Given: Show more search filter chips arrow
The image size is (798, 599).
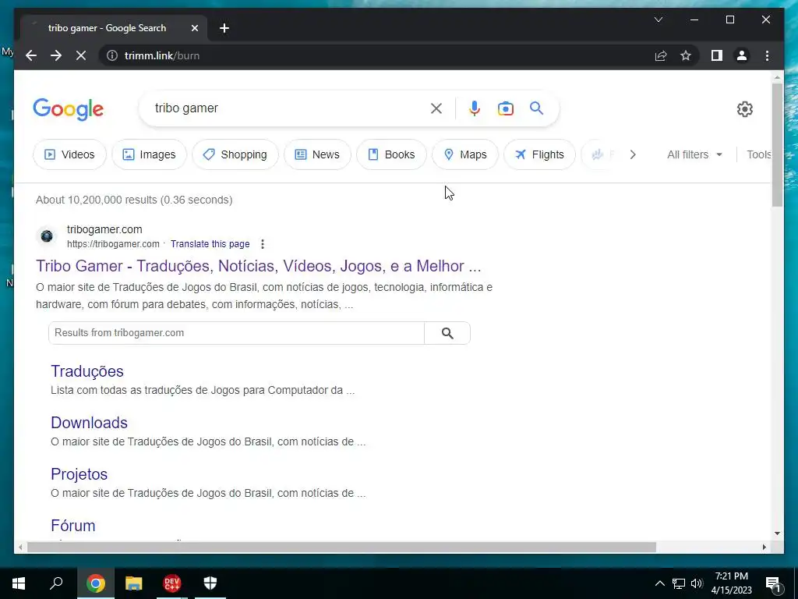Looking at the screenshot, I should tap(633, 154).
